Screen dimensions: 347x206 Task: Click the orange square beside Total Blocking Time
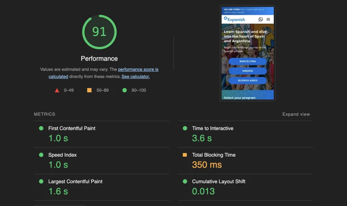tap(185, 155)
